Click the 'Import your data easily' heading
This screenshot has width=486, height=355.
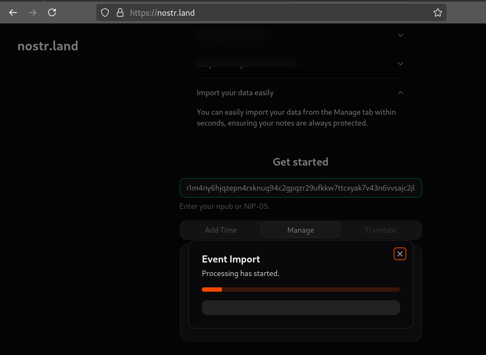coord(235,93)
